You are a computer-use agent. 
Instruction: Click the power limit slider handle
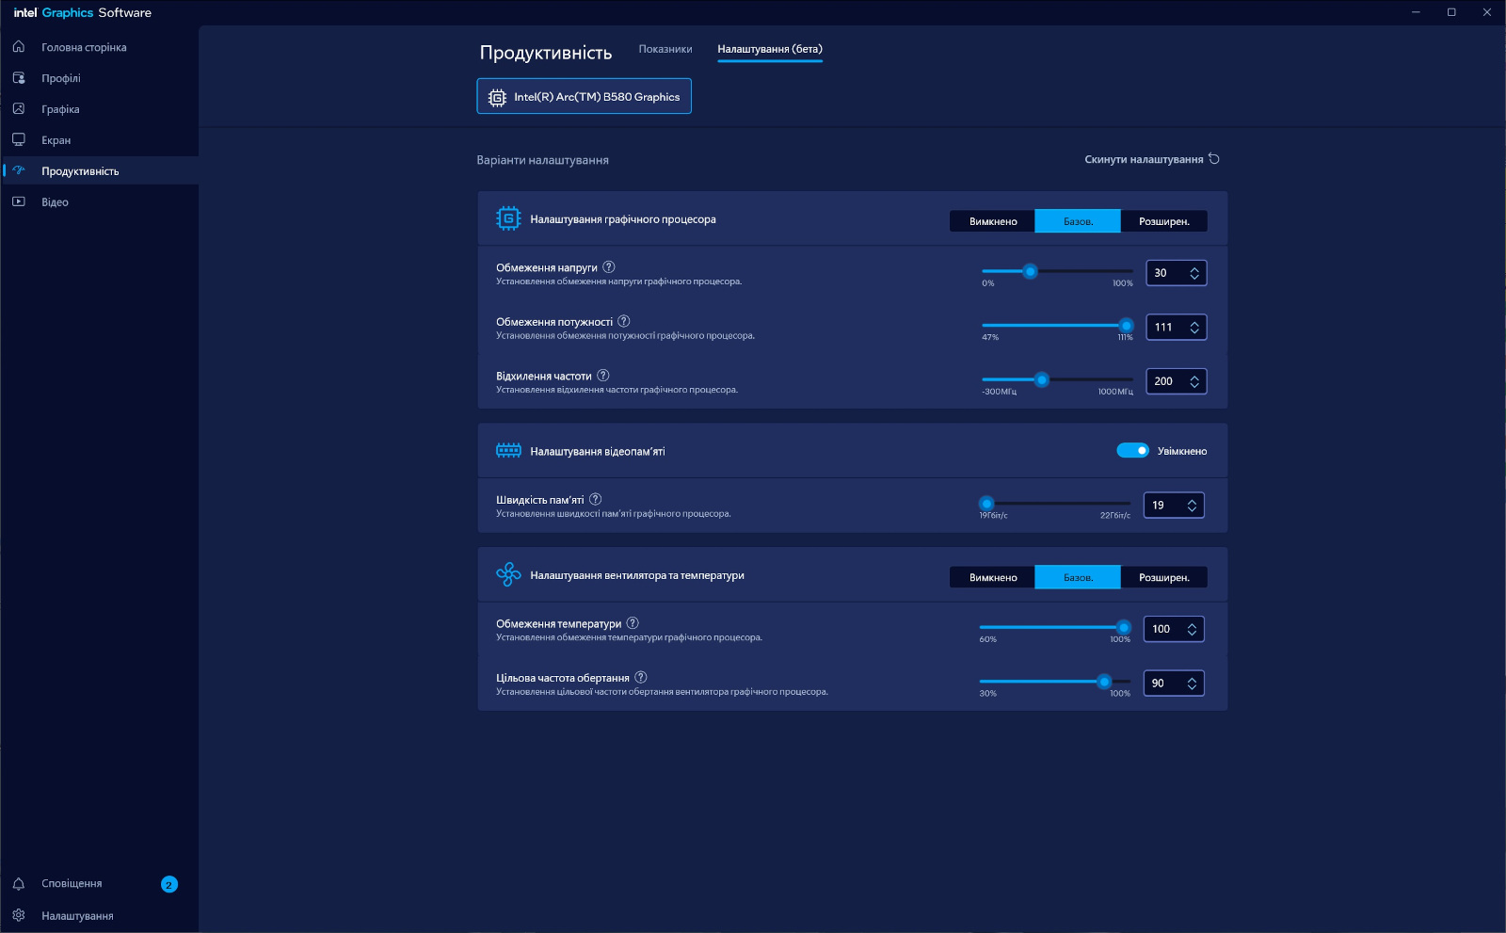[x=1127, y=326]
